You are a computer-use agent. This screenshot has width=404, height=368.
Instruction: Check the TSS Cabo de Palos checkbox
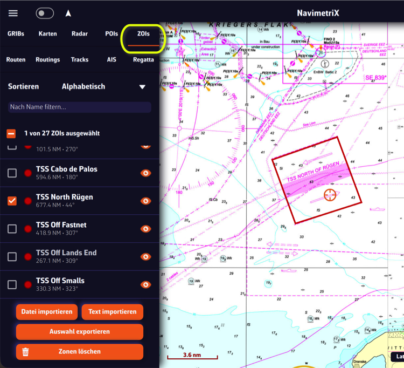pos(12,173)
